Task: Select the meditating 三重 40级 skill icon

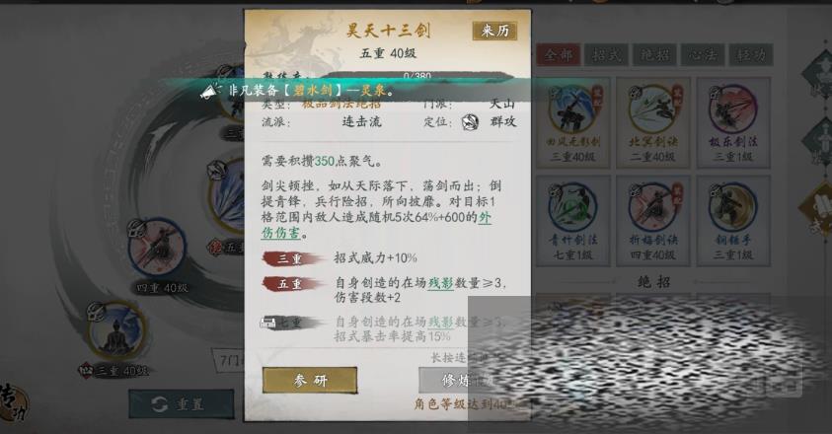Action: click(116, 330)
